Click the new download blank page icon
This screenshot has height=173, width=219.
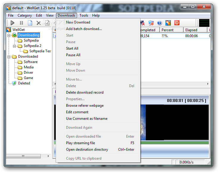click(x=30, y=23)
